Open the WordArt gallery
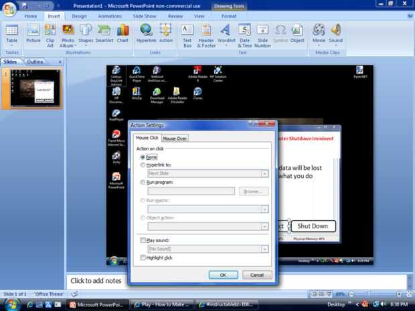This screenshot has width=415, height=311. [226, 35]
